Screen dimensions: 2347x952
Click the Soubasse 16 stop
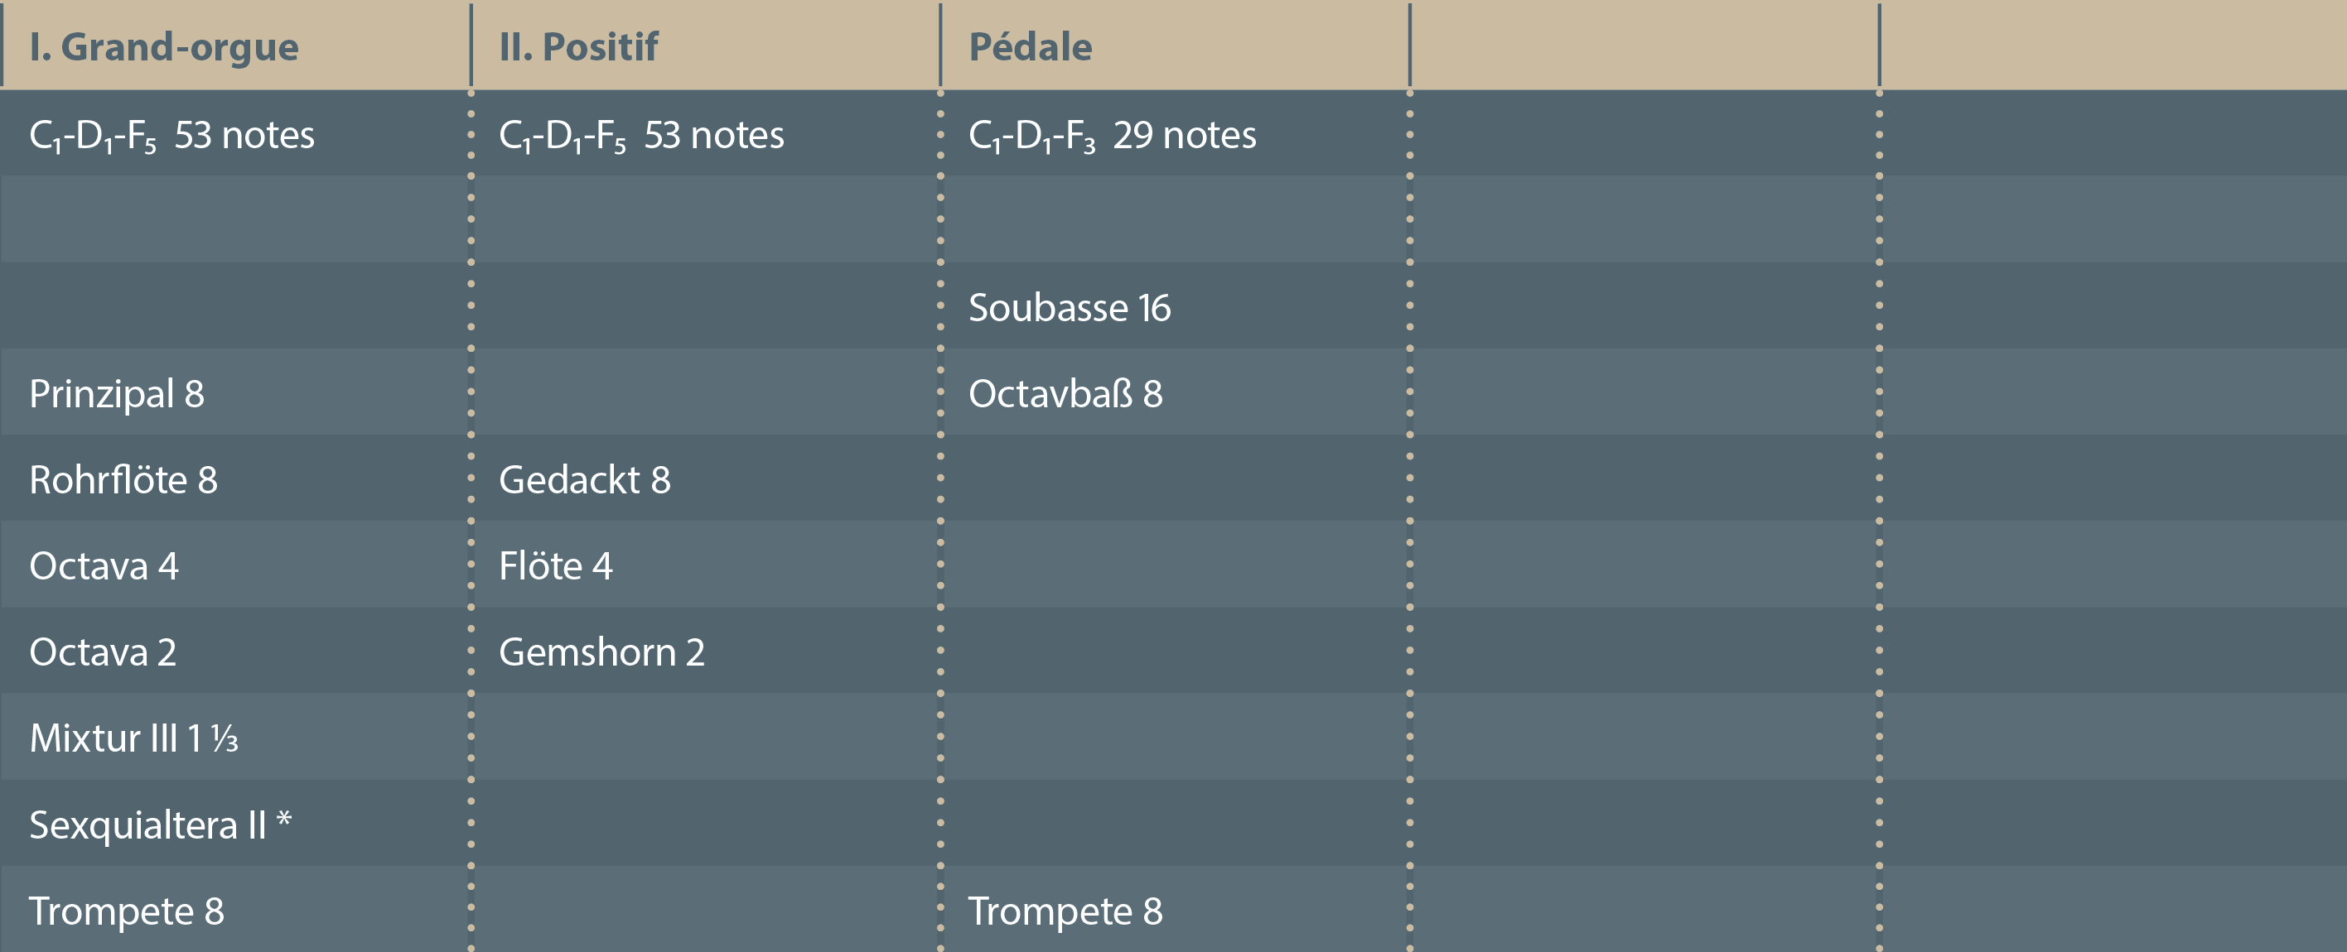click(1069, 308)
